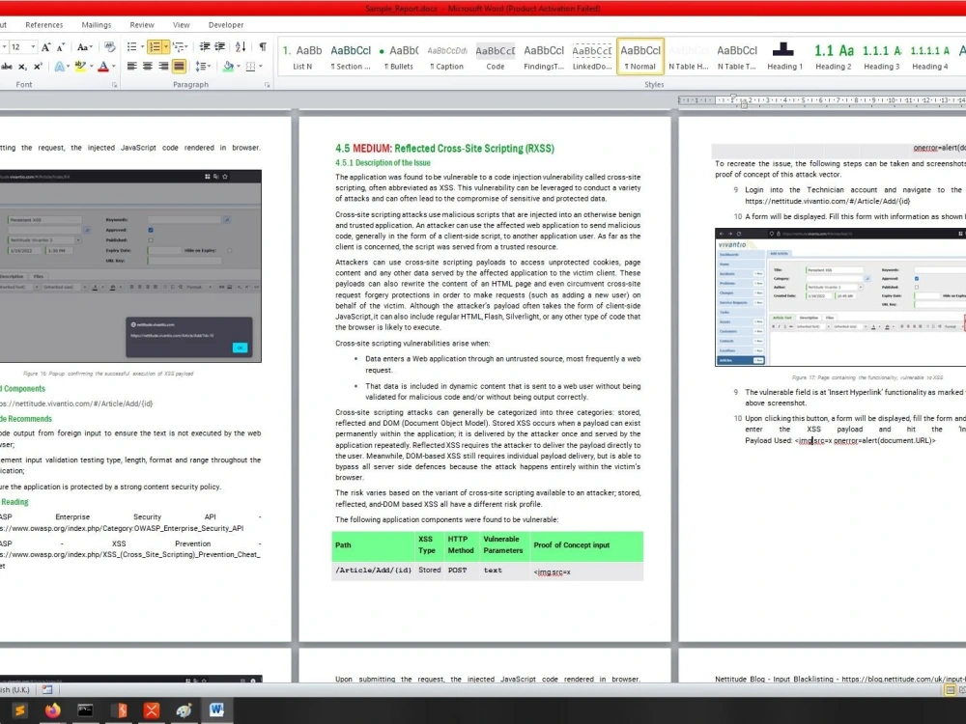Open the Shading dropdown arrow

(239, 67)
